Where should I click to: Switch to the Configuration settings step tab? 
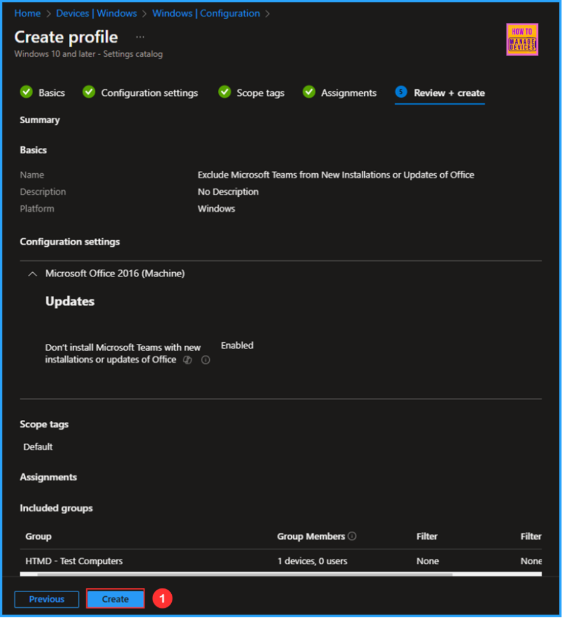(x=140, y=92)
